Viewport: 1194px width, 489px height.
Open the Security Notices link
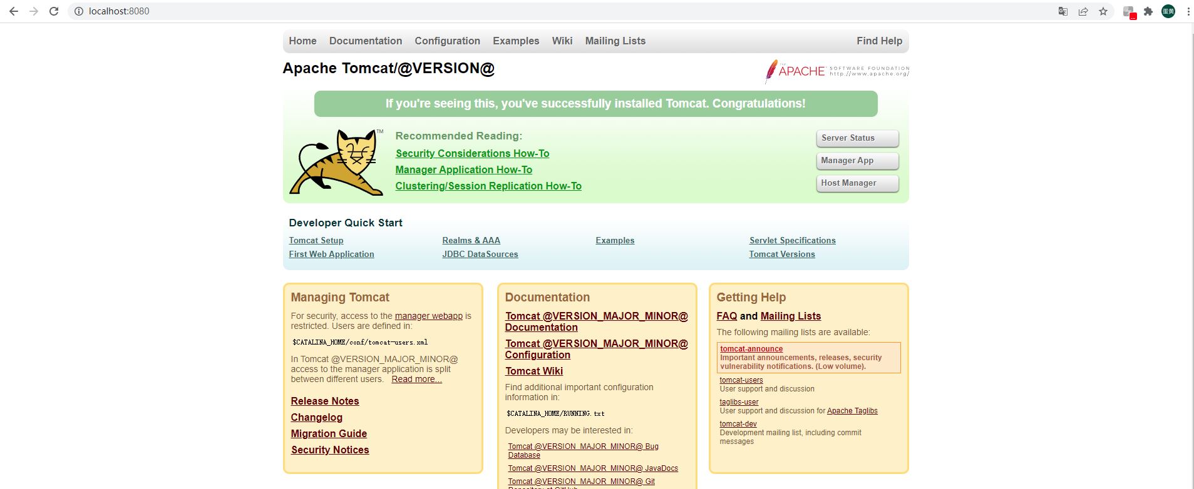coord(330,450)
